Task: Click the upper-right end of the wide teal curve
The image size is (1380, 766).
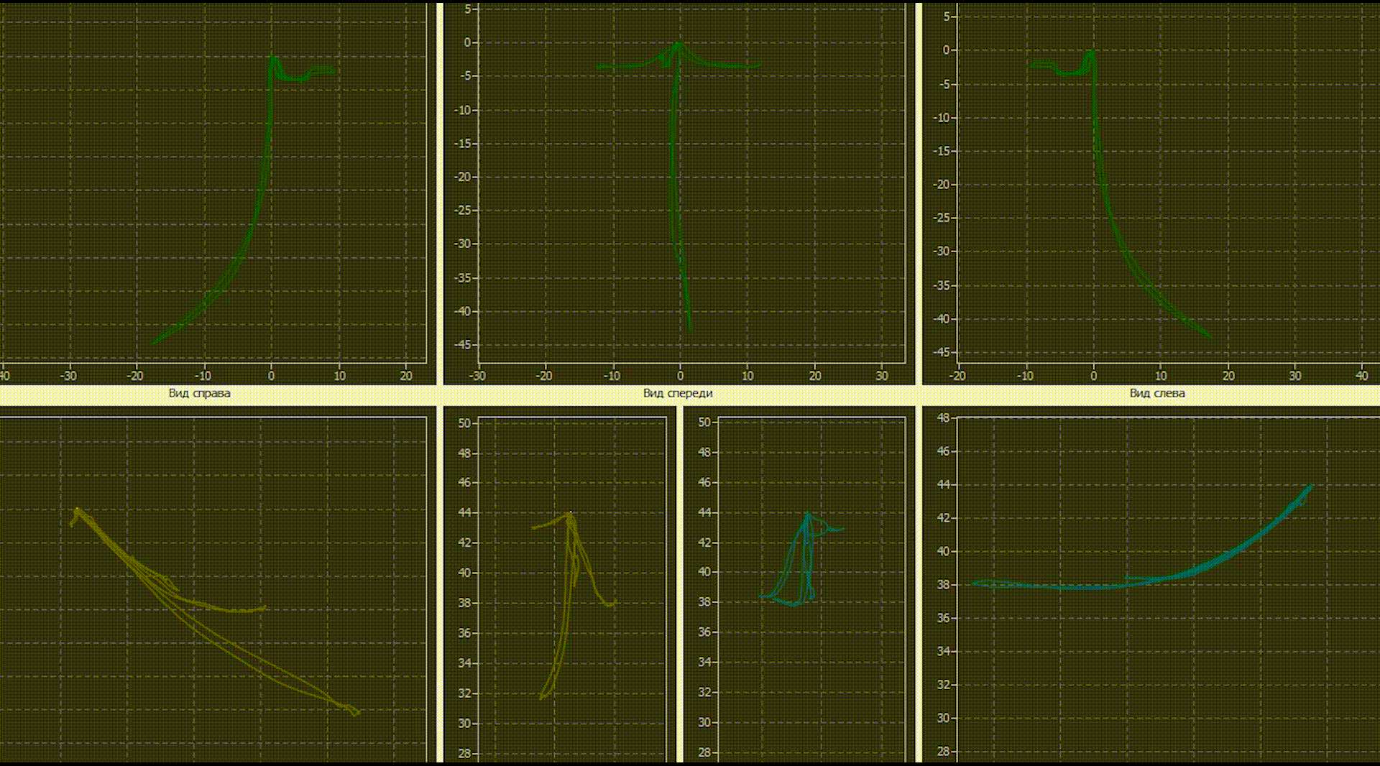Action: tap(1312, 486)
